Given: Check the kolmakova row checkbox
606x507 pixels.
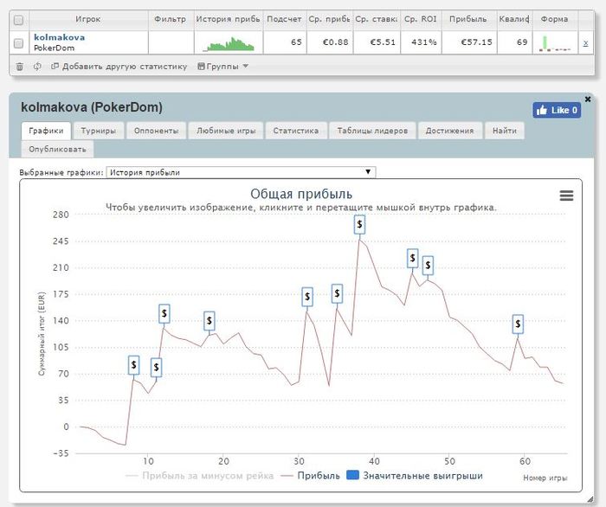Looking at the screenshot, I should point(18,43).
